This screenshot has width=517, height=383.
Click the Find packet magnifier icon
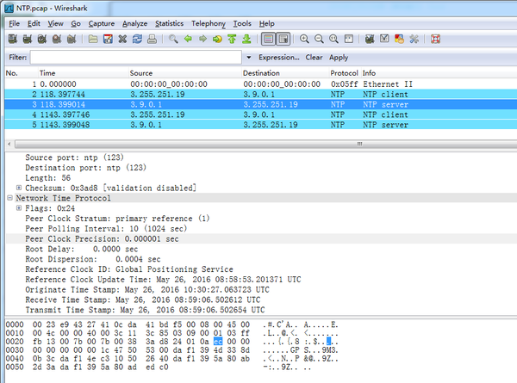(174, 39)
